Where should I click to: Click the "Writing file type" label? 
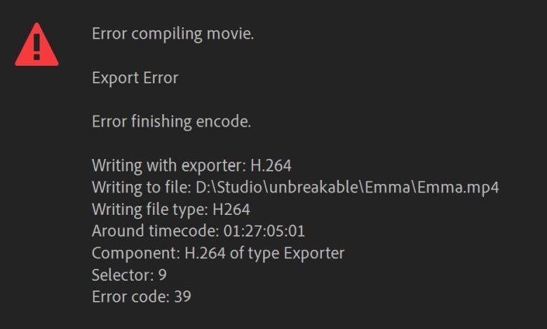pos(151,209)
